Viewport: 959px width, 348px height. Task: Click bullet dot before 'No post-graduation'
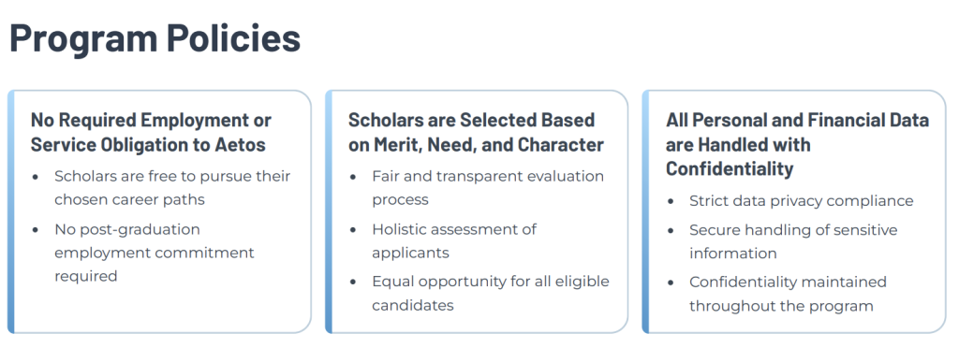coord(37,230)
